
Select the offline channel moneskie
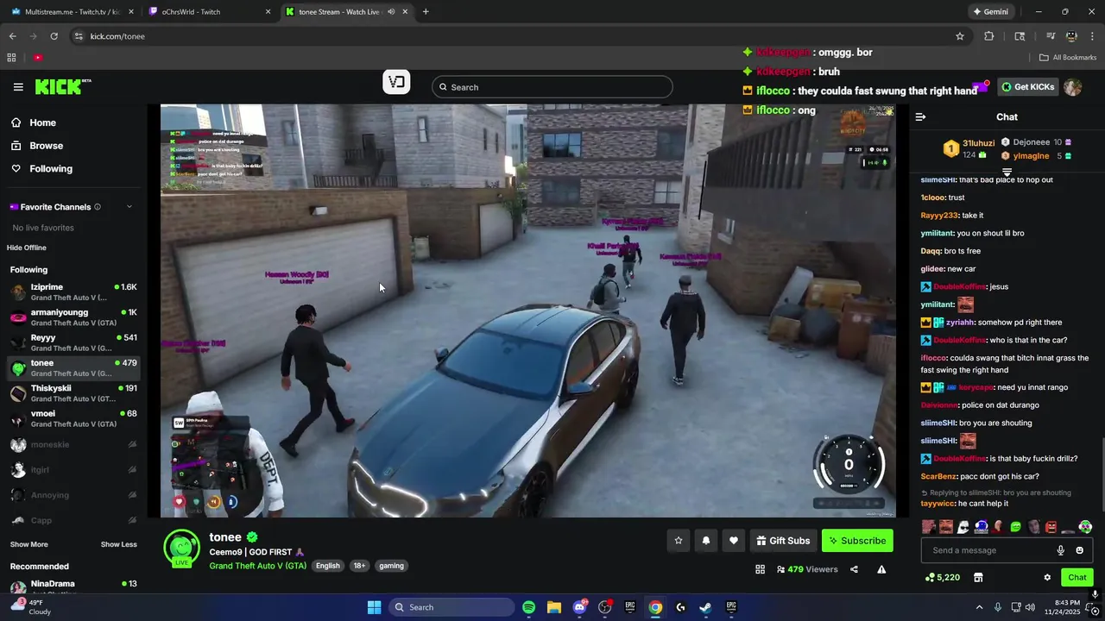(x=73, y=444)
